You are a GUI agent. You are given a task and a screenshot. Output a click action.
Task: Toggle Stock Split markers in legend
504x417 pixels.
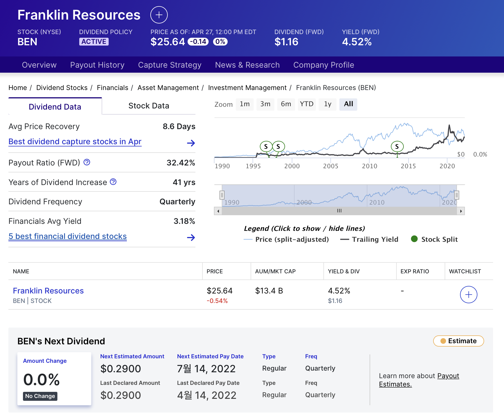[434, 240]
